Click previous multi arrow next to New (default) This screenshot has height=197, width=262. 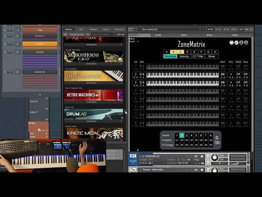coord(200,29)
